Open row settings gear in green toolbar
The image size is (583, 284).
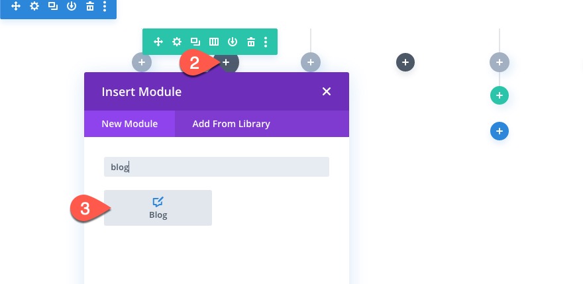click(x=177, y=42)
